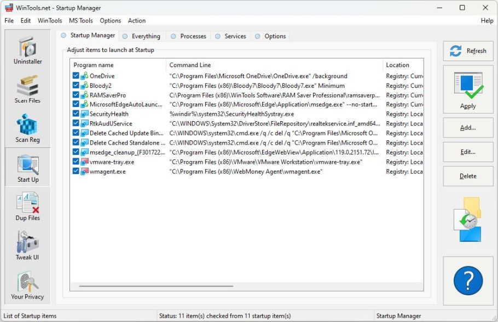
Task: Open the MS Tools menu
Action: point(80,21)
